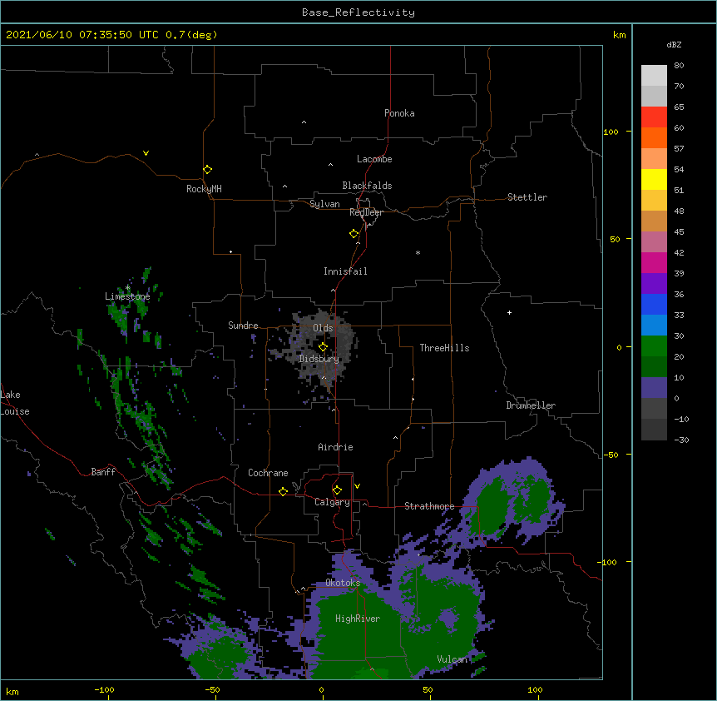Screen dimensions: 717x701
Task: Select the blue swatch between 36 and 33
Action: [x=654, y=304]
